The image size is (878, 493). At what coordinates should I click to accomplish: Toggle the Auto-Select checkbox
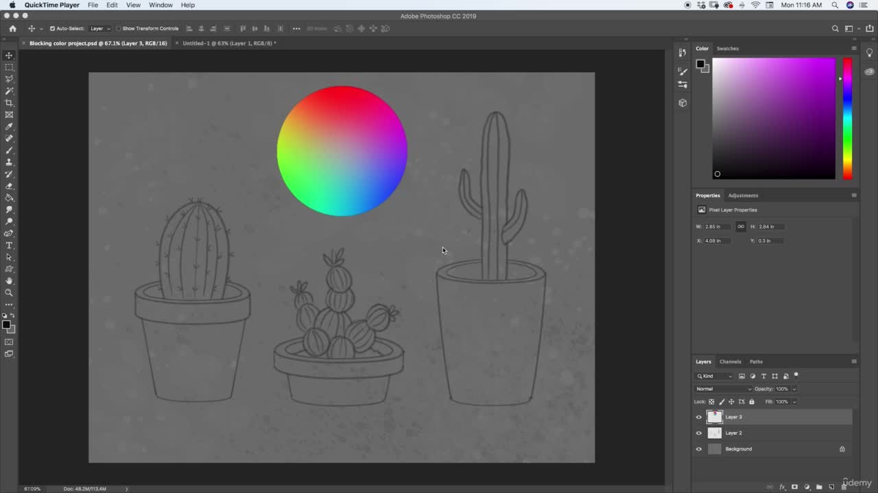point(52,29)
